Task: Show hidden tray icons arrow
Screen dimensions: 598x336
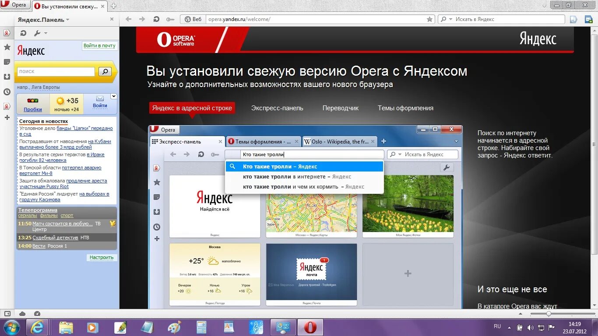Action: click(510, 327)
